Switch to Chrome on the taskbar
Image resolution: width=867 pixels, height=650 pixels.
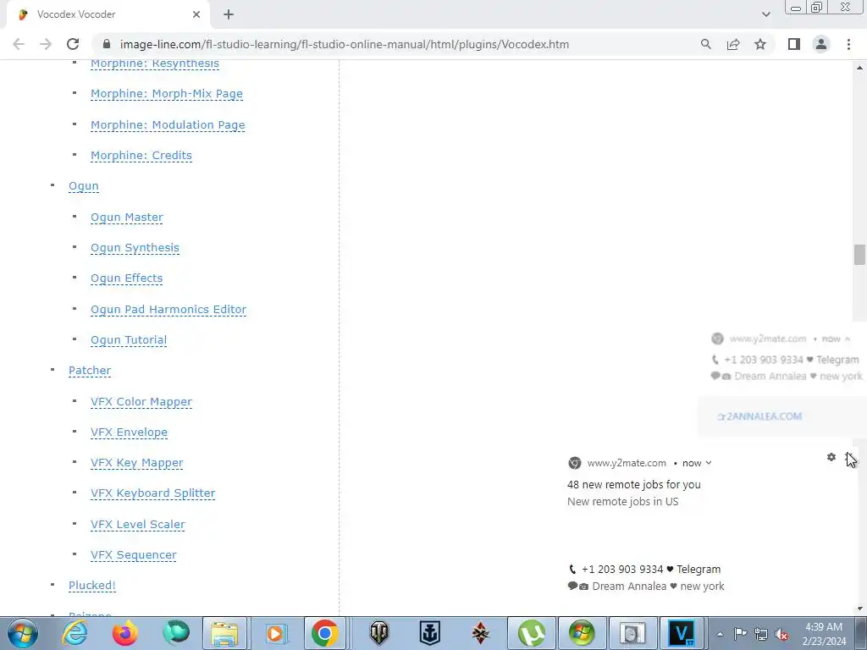coord(325,633)
